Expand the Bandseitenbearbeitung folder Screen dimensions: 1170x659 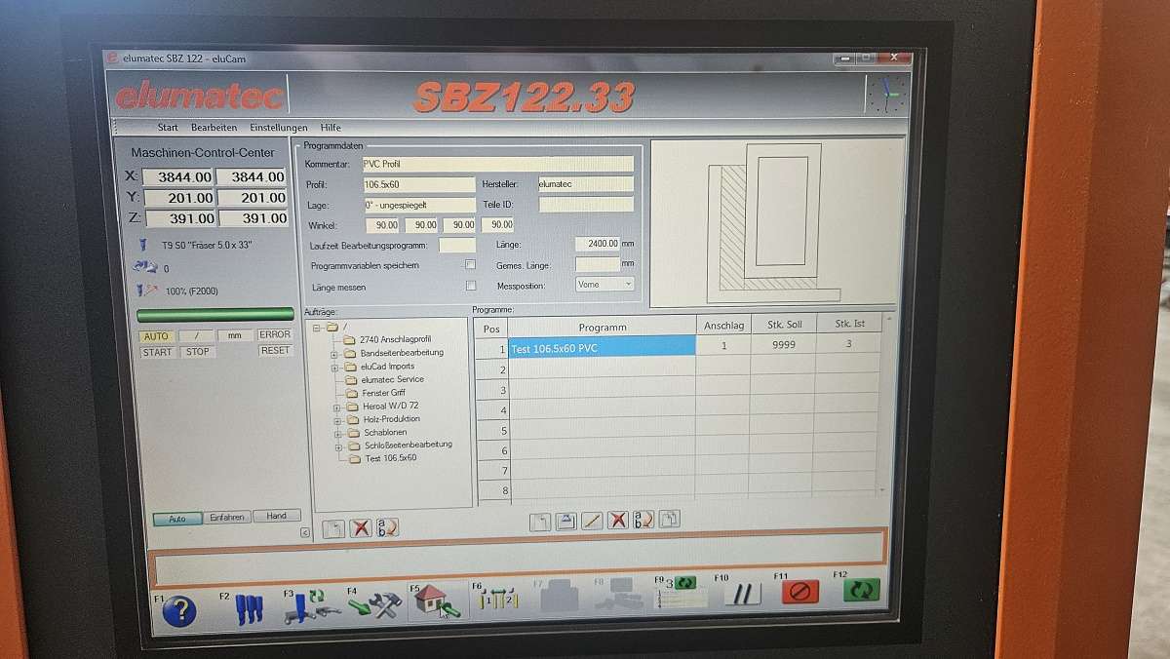(x=334, y=353)
